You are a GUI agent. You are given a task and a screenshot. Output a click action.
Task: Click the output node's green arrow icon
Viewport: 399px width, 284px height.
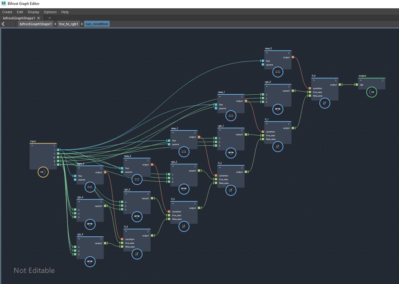372,92
